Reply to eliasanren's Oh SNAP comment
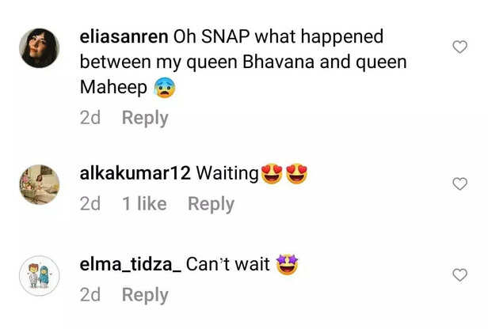This screenshot has width=488, height=329. pyautogui.click(x=145, y=118)
